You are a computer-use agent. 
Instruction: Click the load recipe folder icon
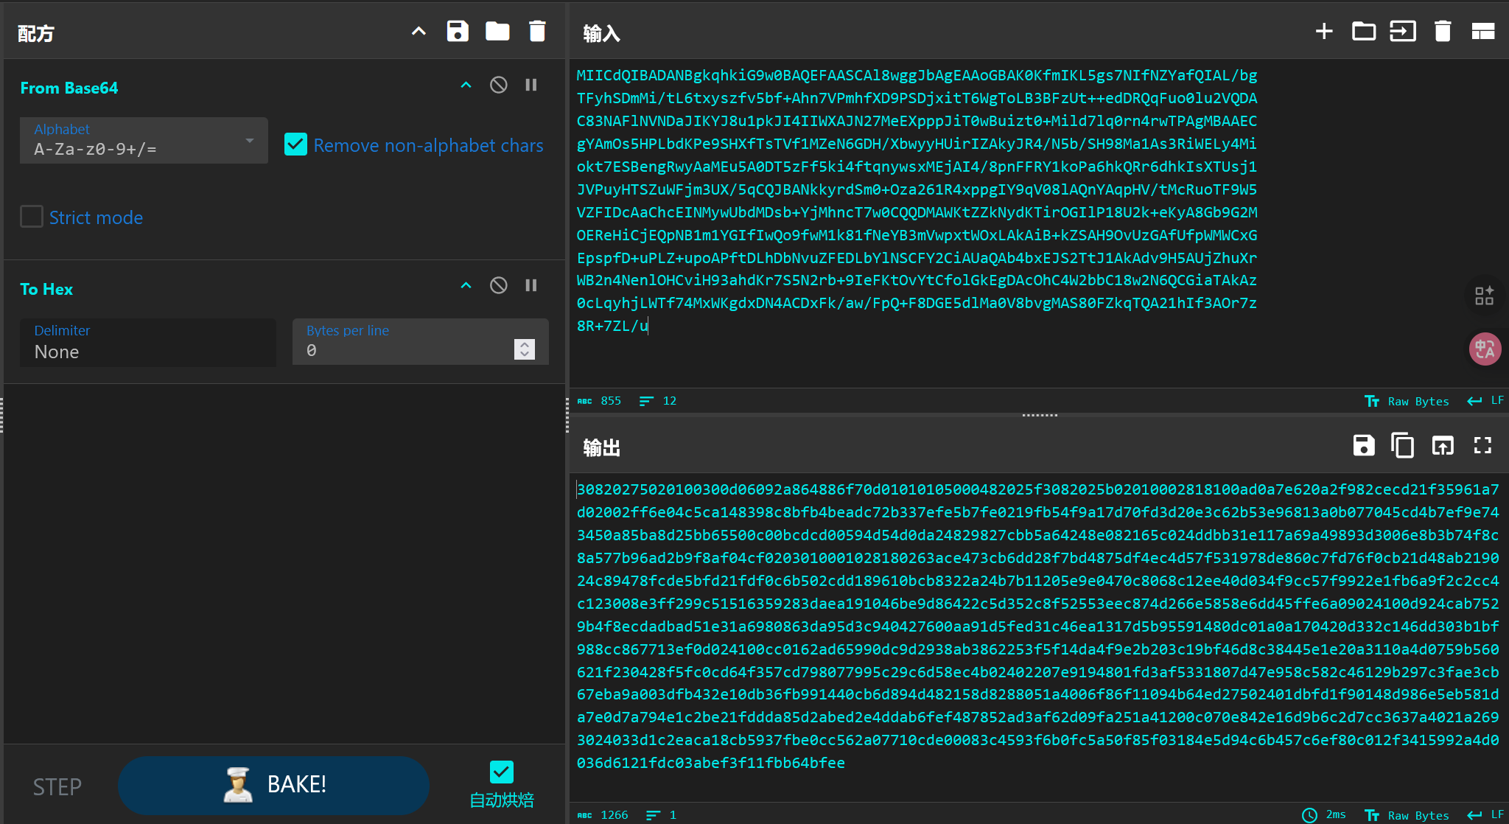tap(497, 32)
